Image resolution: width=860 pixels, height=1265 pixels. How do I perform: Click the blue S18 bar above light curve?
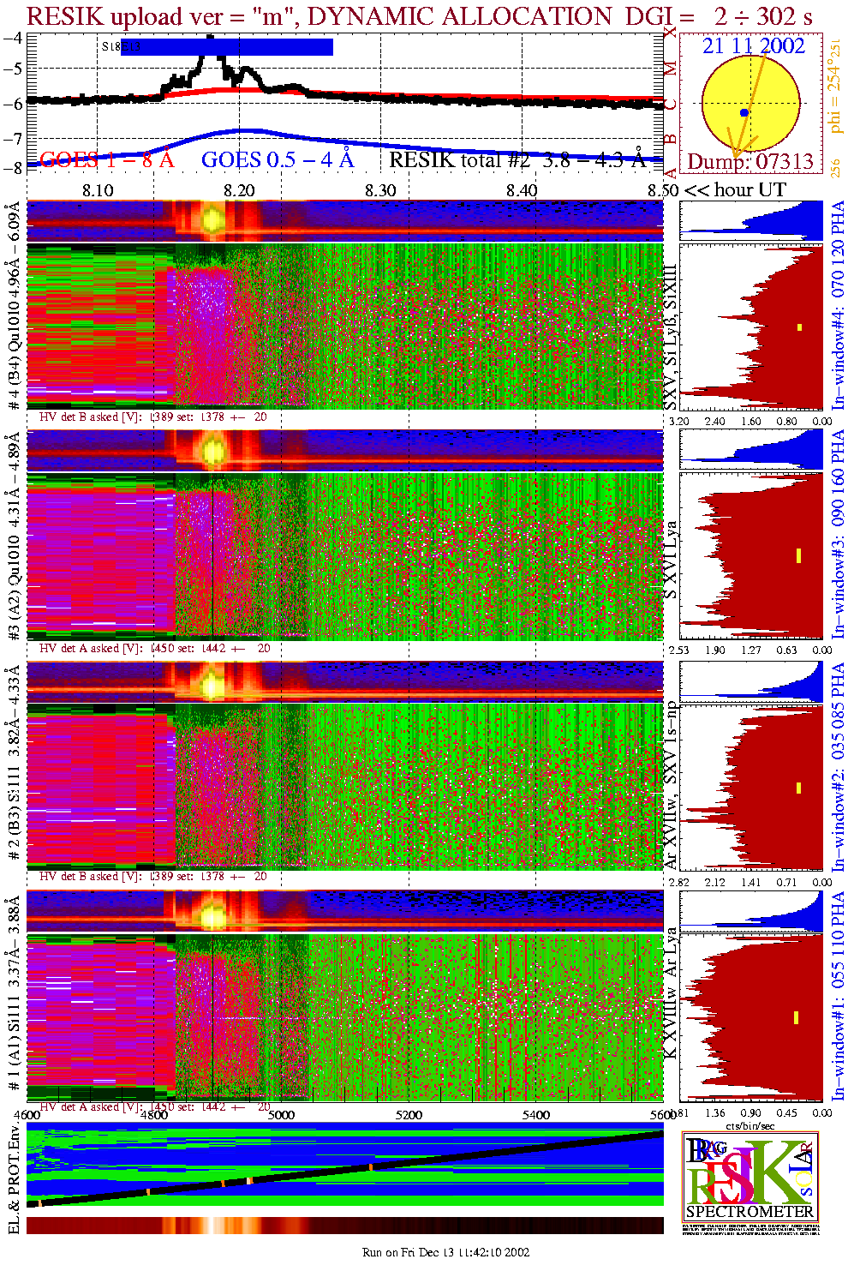tap(227, 47)
